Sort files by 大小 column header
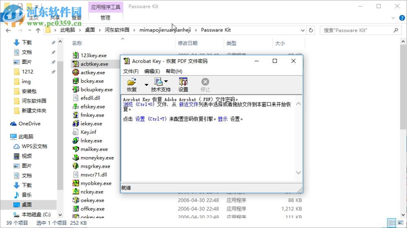407x228 pixels. (x=280, y=43)
